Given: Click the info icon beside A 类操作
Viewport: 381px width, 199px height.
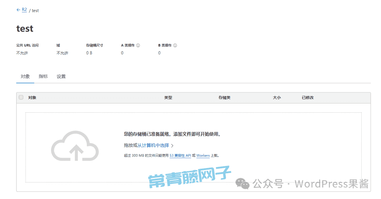Looking at the screenshot, I should 138,45.
